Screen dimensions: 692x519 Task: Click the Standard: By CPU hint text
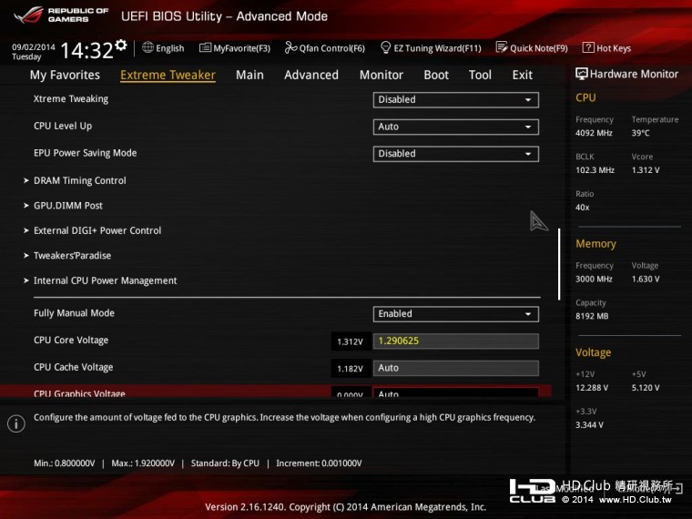tap(225, 463)
